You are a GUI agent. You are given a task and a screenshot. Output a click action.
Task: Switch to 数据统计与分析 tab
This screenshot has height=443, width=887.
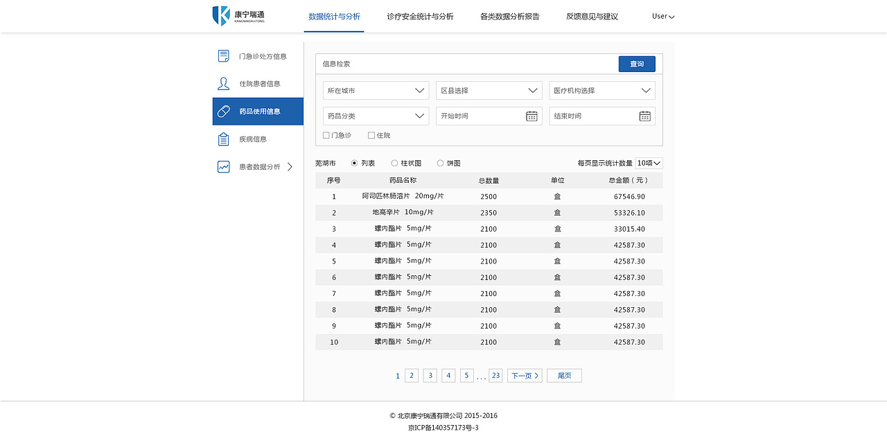click(334, 16)
